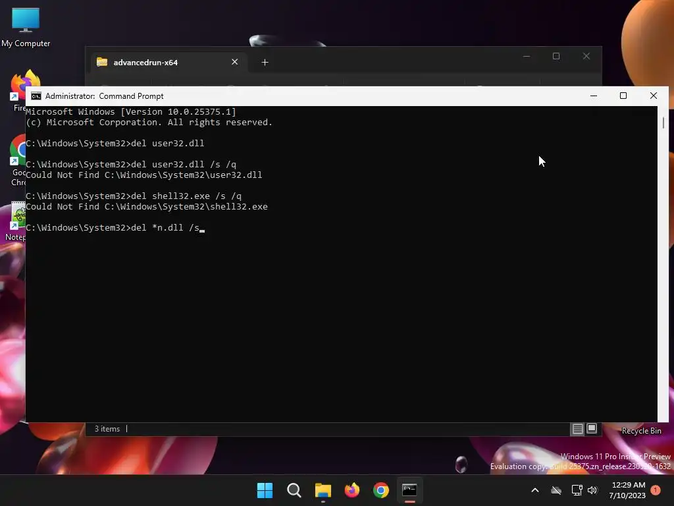This screenshot has height=506, width=674.
Task: Maximize the File Explorer window
Action: [556, 57]
